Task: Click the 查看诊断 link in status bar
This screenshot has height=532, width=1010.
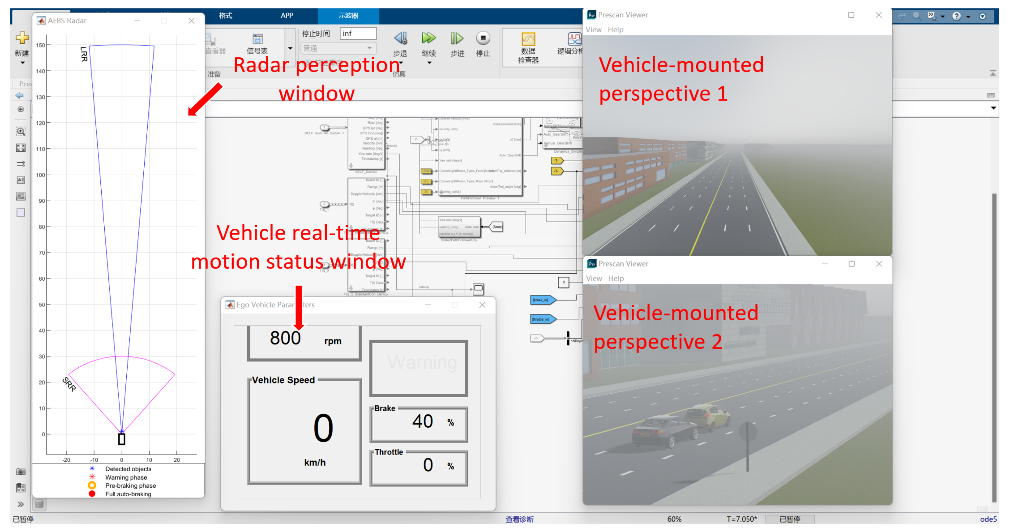Action: pos(519,519)
